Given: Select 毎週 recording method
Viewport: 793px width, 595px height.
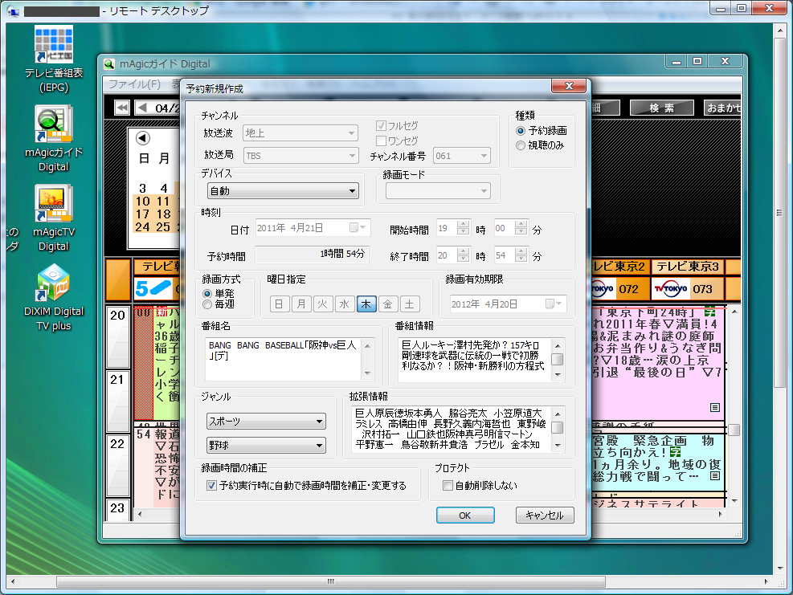Looking at the screenshot, I should click(207, 304).
